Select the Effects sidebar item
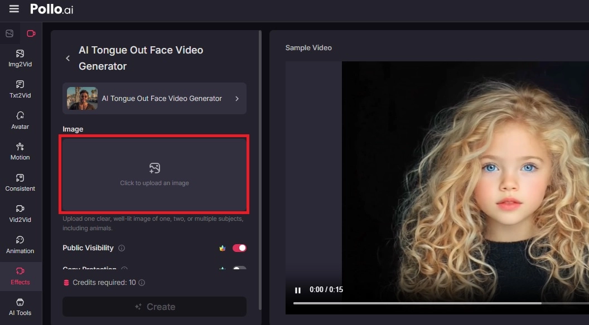This screenshot has width=589, height=325. (21, 275)
